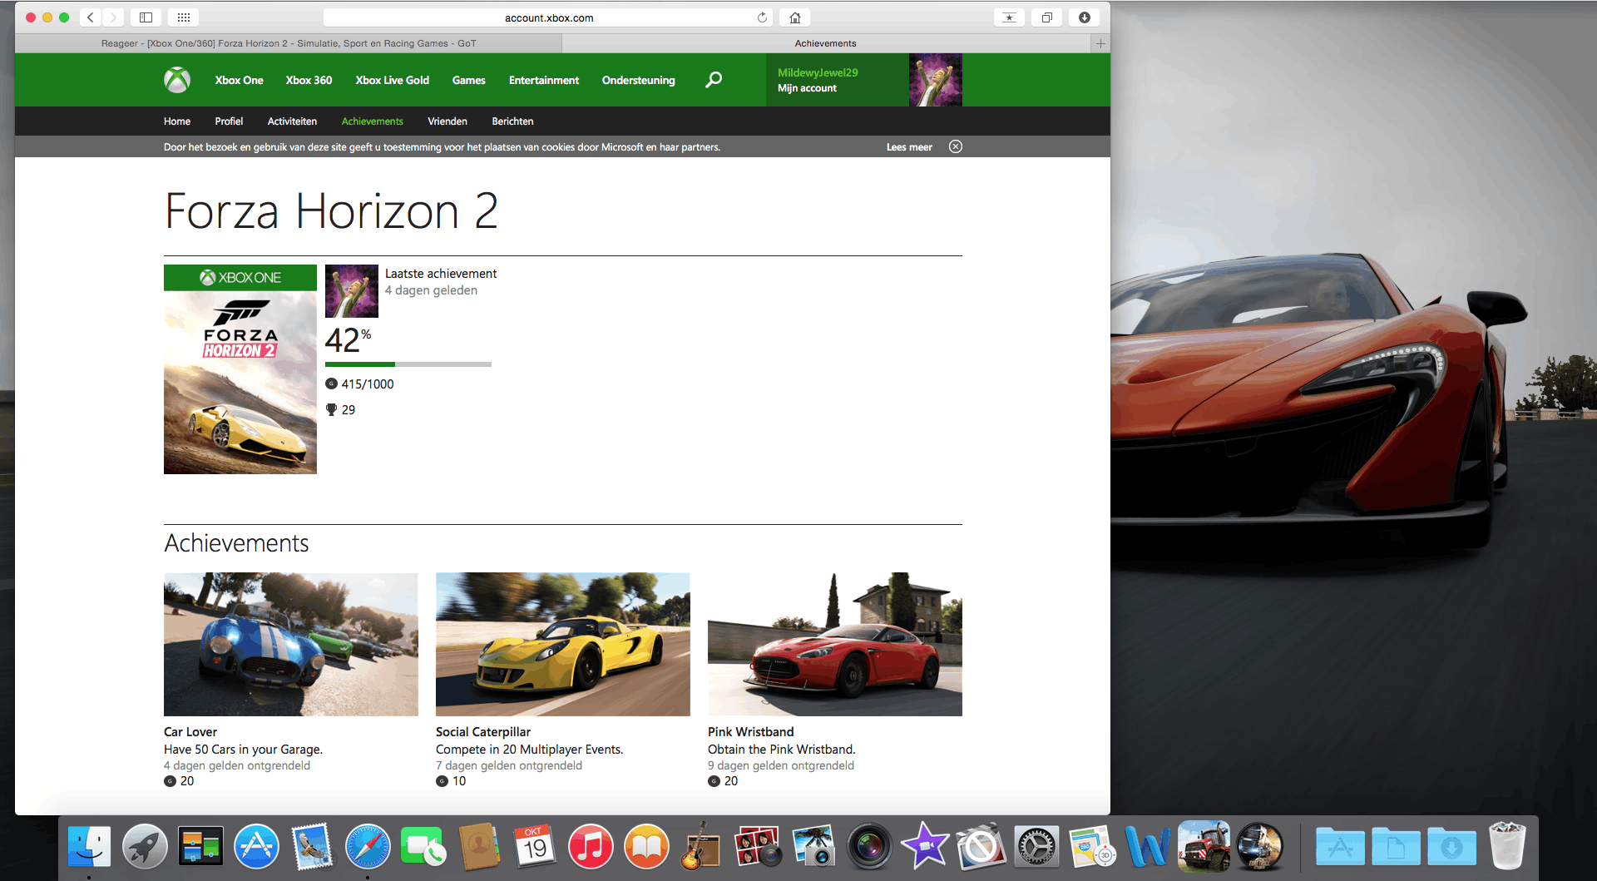This screenshot has width=1597, height=881.
Task: Open the Xbox One menu
Action: tap(240, 80)
